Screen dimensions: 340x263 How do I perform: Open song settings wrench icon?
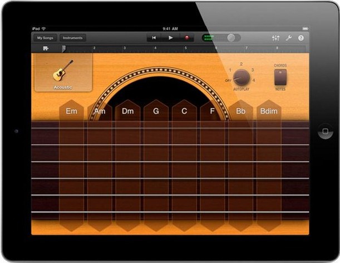tap(289, 38)
